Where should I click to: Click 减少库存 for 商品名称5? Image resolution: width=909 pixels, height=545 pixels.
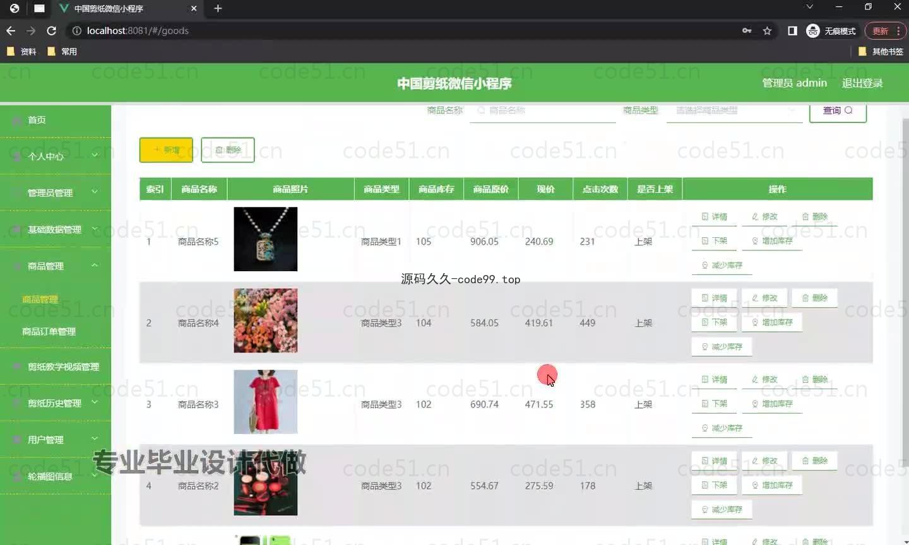pyautogui.click(x=722, y=266)
